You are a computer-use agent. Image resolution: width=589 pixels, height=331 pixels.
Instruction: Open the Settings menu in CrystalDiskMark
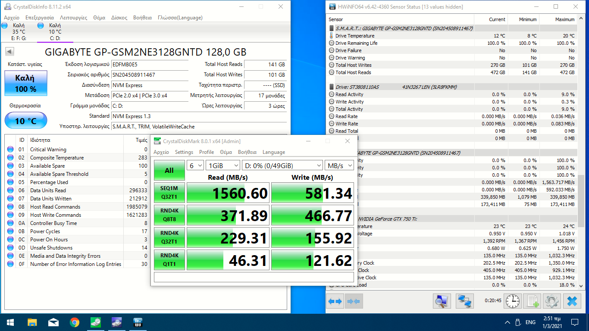coord(184,152)
